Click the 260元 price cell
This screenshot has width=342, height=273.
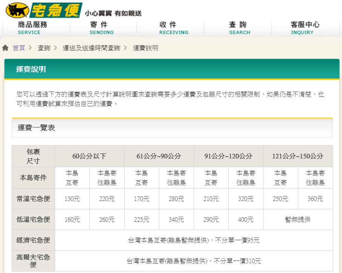point(107,219)
